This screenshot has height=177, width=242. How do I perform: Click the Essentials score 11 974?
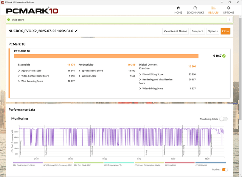pyautogui.click(x=71, y=65)
